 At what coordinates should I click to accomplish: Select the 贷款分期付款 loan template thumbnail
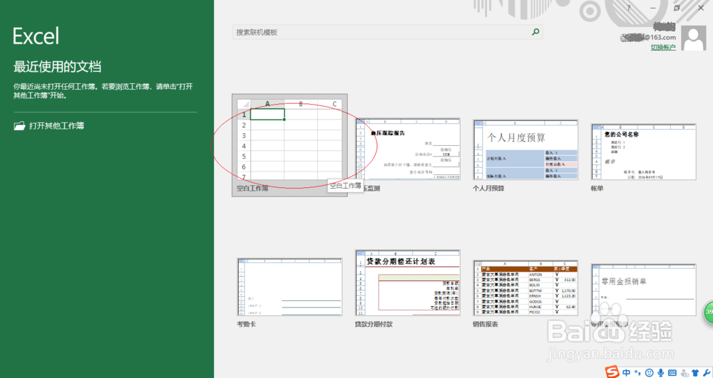(408, 283)
